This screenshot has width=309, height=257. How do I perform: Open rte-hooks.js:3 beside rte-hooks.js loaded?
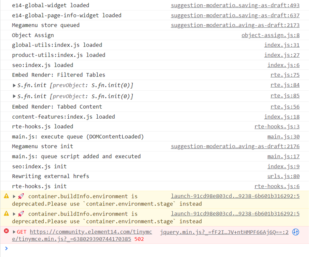click(x=277, y=126)
